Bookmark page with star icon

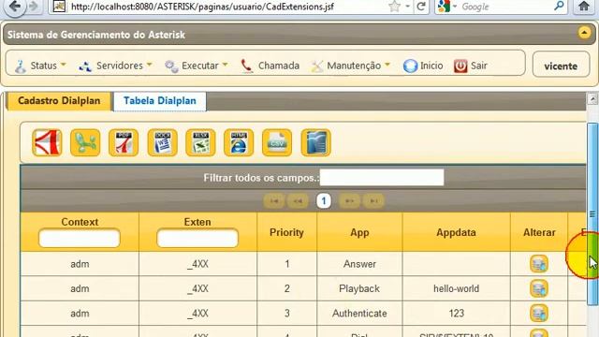click(x=394, y=7)
